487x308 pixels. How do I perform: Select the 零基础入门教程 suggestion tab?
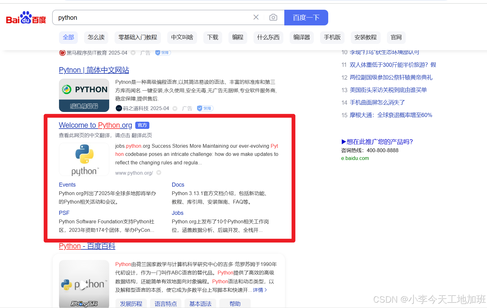coord(138,37)
